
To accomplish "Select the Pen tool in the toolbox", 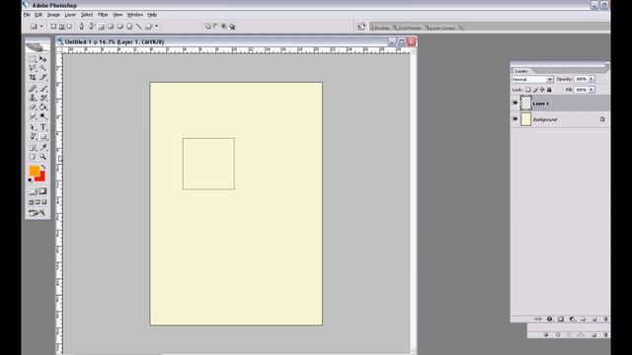I will point(33,136).
